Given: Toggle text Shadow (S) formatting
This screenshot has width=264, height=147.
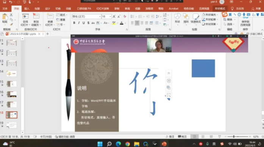Looking at the screenshot, I should 88,23.
